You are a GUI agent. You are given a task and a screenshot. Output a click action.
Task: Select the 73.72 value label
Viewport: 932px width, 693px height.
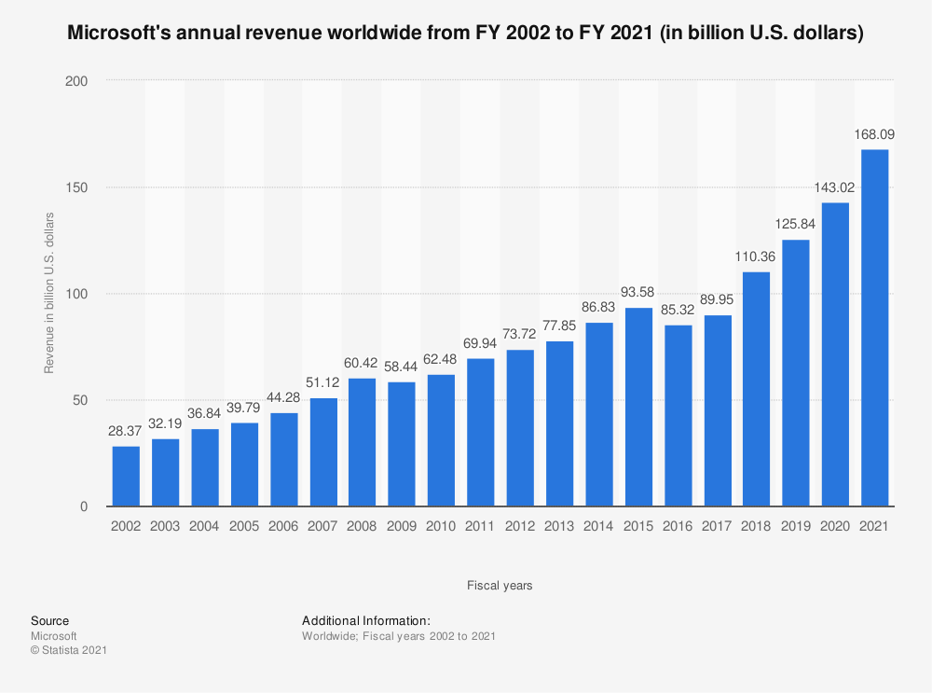pos(519,334)
